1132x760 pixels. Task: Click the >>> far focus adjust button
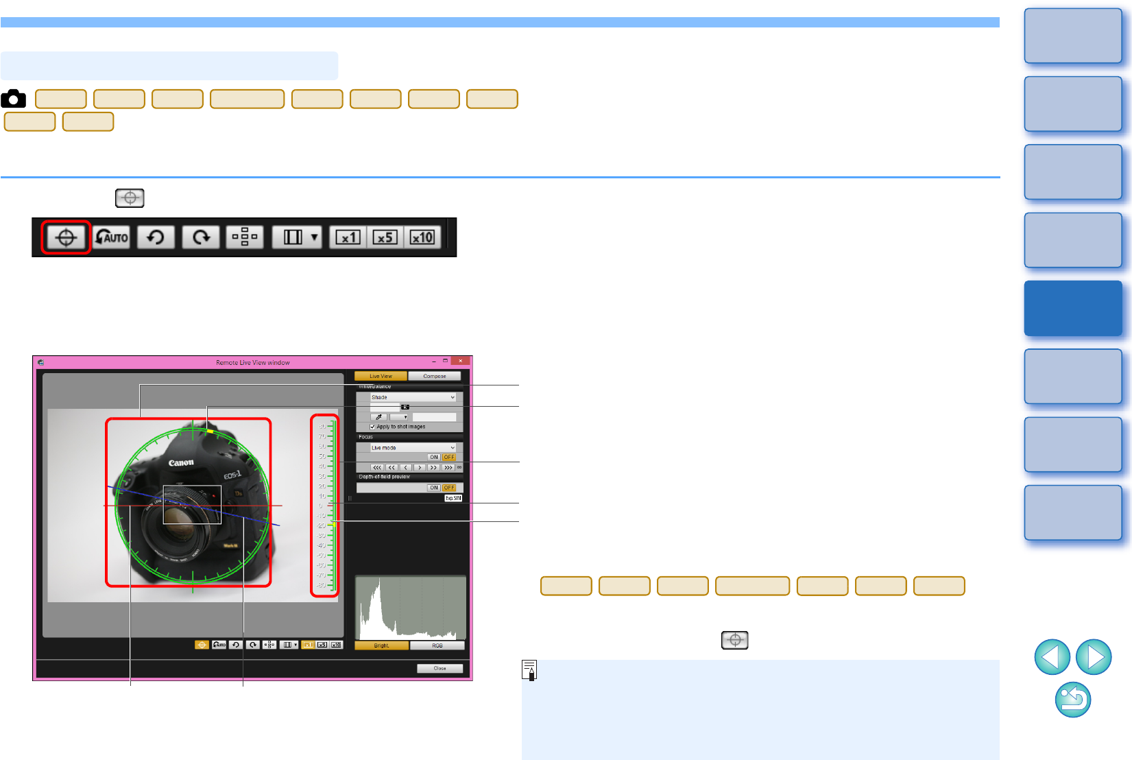[x=448, y=468]
